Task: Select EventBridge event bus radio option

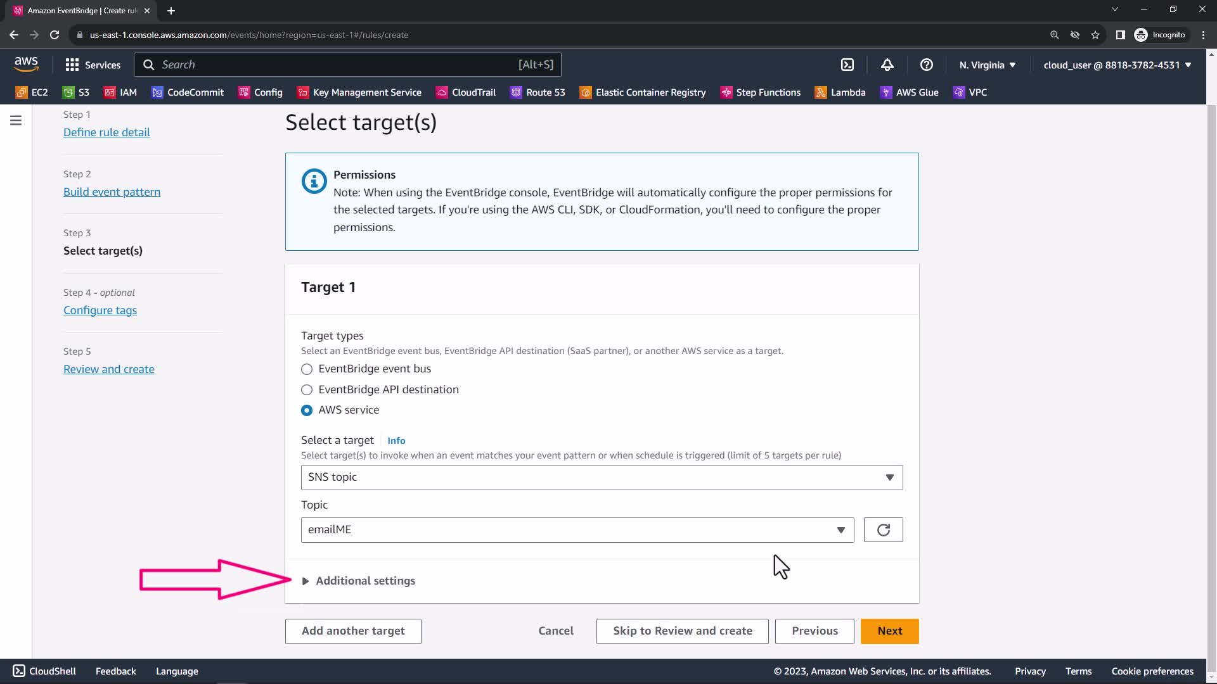Action: click(x=307, y=369)
